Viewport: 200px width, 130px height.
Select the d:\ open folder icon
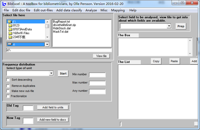point(9,22)
